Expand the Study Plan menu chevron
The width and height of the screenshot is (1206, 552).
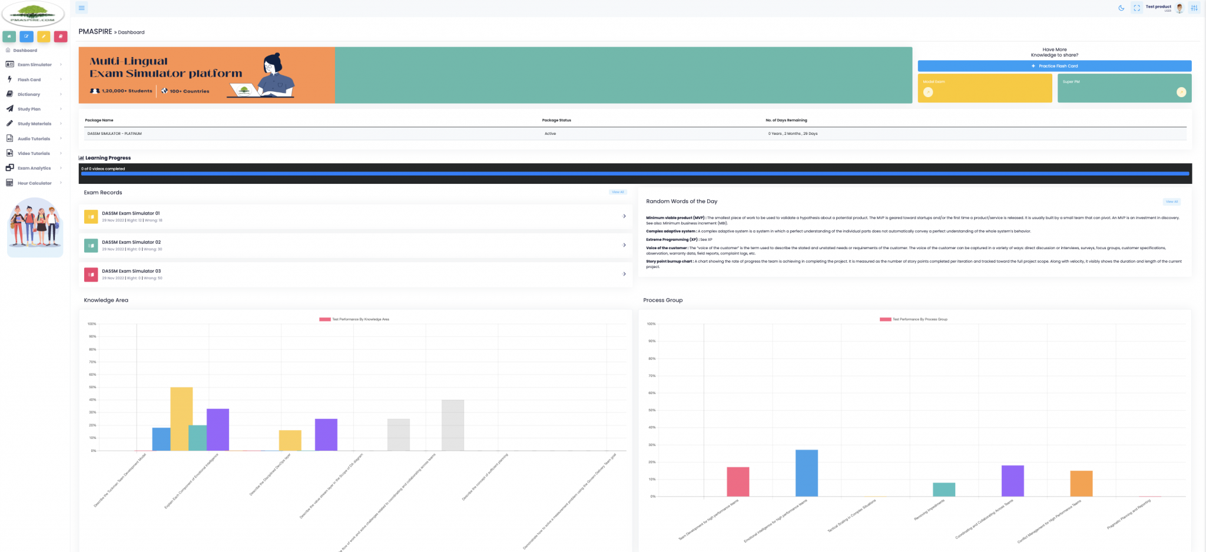click(x=61, y=108)
